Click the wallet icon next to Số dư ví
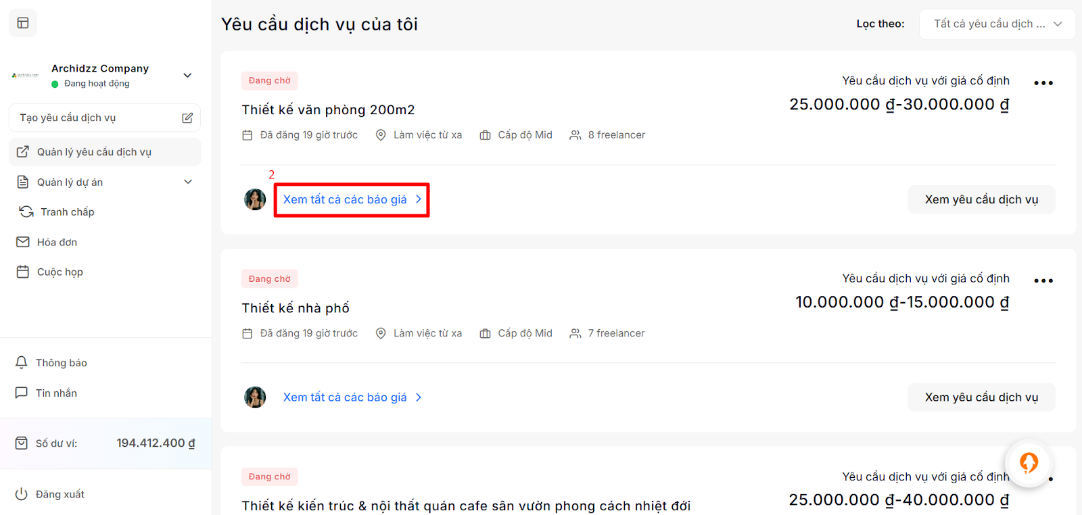 coord(22,443)
